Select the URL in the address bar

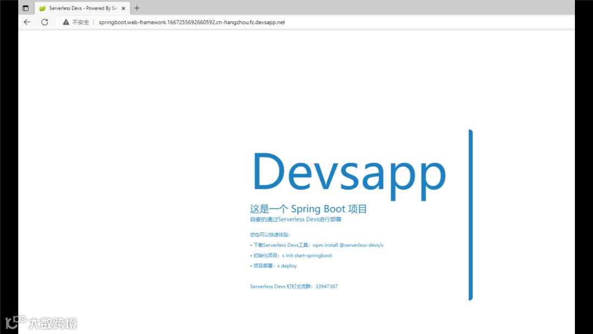(x=192, y=23)
